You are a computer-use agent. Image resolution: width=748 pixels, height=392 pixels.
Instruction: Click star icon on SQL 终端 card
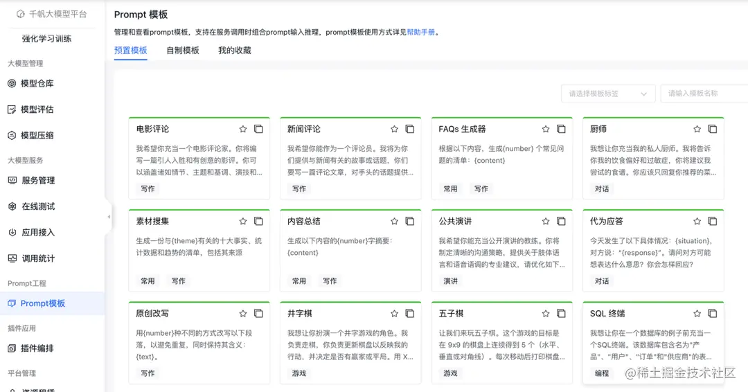tap(697, 313)
